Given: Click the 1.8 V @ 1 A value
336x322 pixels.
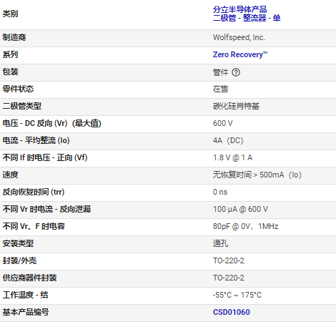Looking at the screenshot, I should pyautogui.click(x=233, y=157).
